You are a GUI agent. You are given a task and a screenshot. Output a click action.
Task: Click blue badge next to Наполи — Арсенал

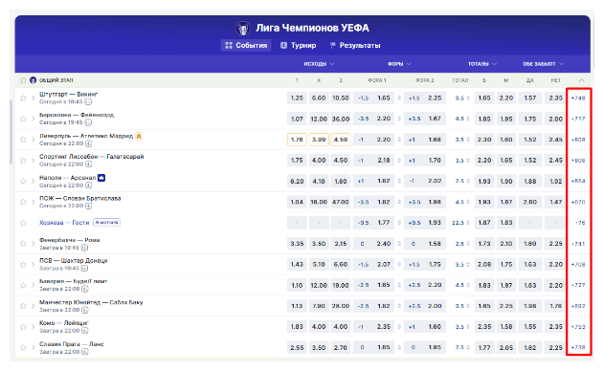point(101,178)
